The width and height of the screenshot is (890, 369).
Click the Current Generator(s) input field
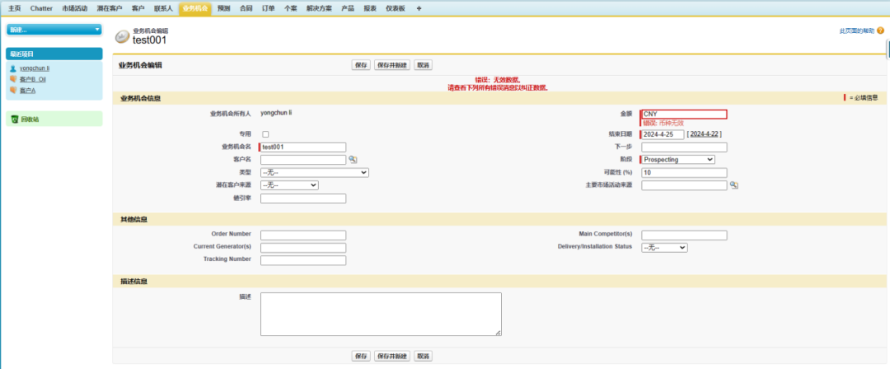303,248
